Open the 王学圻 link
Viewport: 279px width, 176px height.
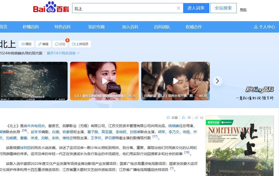(x=96, y=138)
